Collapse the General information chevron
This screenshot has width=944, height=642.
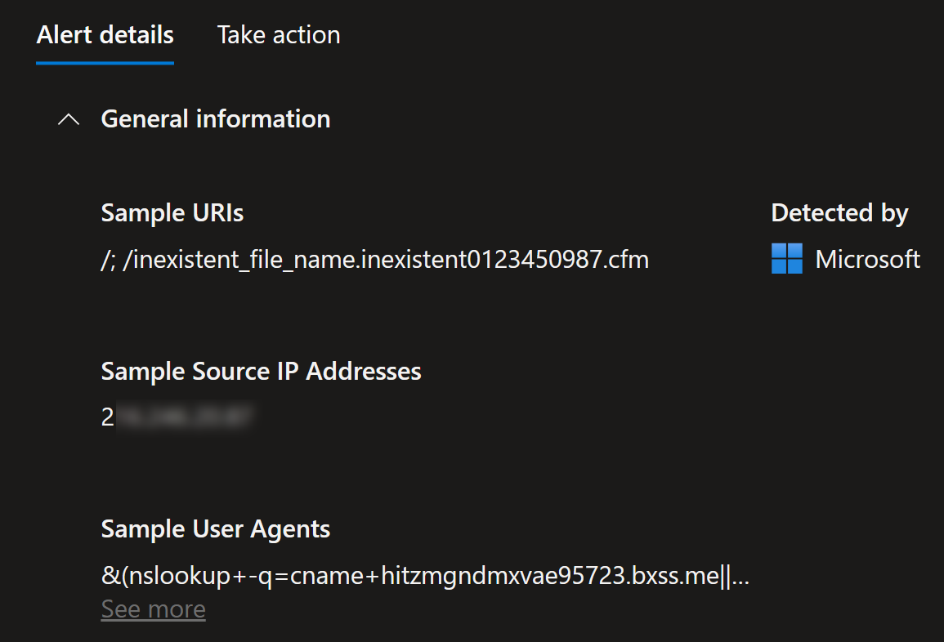pos(69,119)
